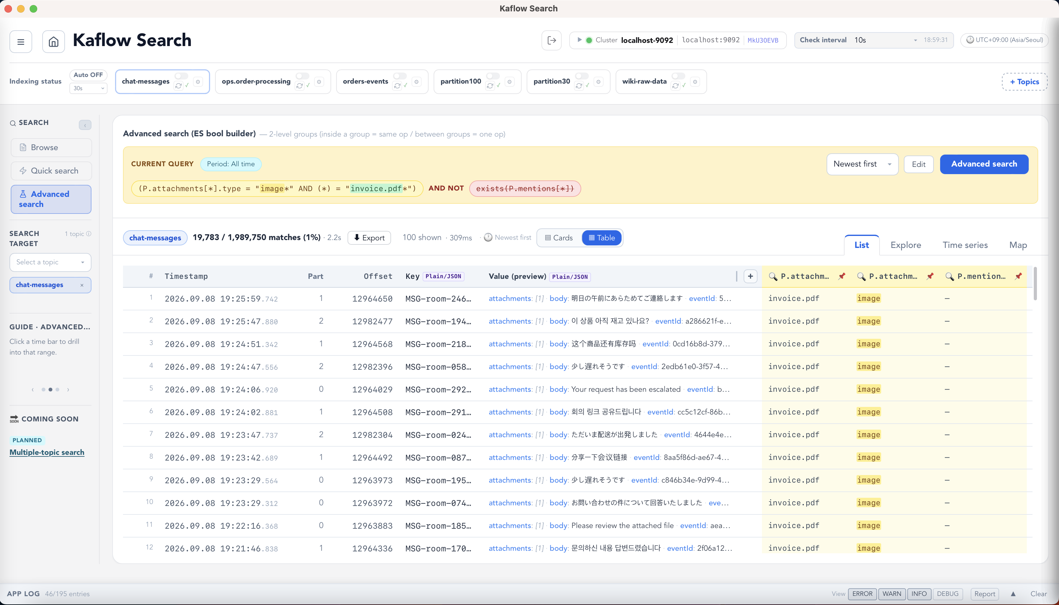Run the blue Advanced search button
Viewport: 1059px width, 605px height.
[984, 164]
